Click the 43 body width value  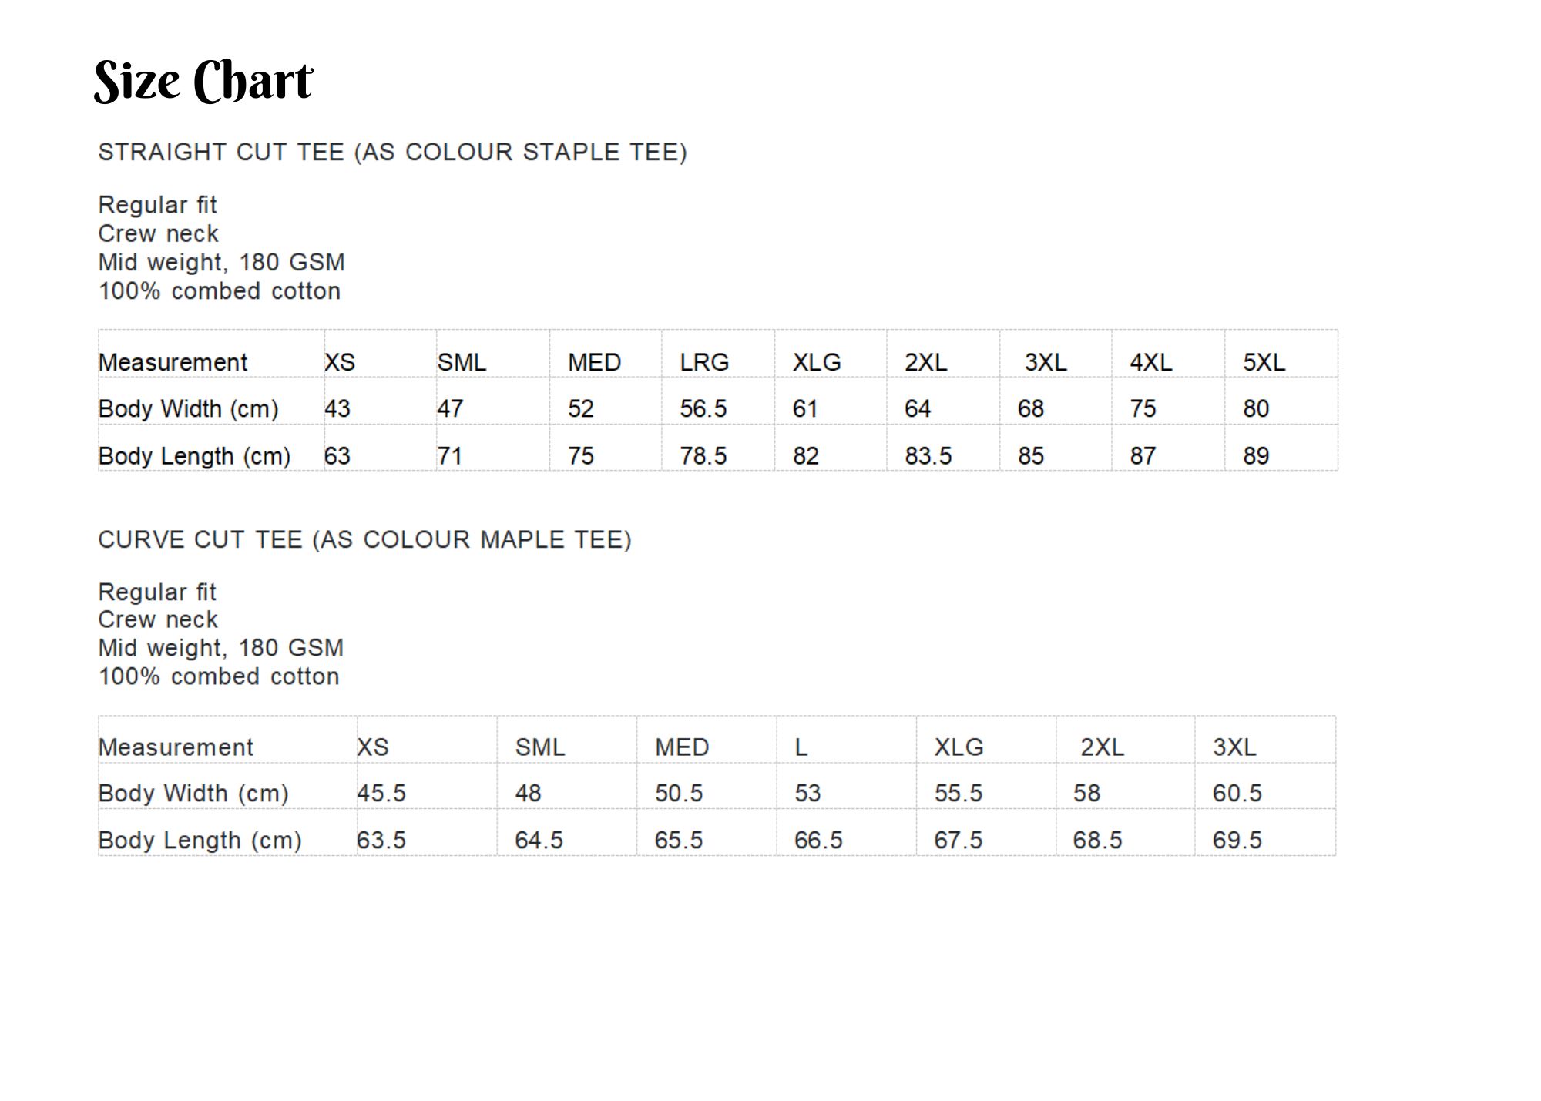point(337,408)
